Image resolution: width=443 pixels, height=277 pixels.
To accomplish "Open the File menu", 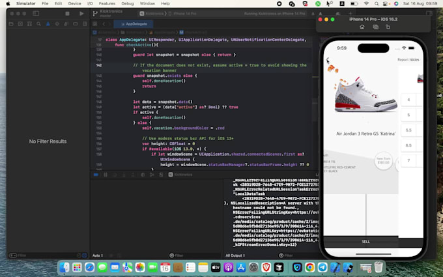I will pos(45,4).
